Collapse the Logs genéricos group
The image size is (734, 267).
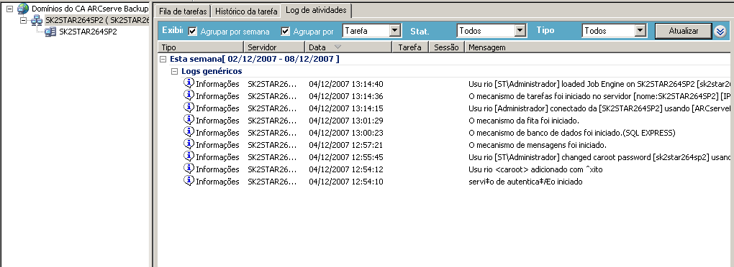click(x=175, y=72)
